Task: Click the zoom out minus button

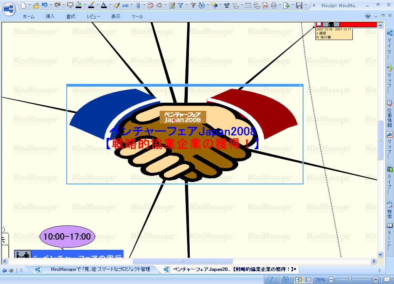Action: [331, 279]
